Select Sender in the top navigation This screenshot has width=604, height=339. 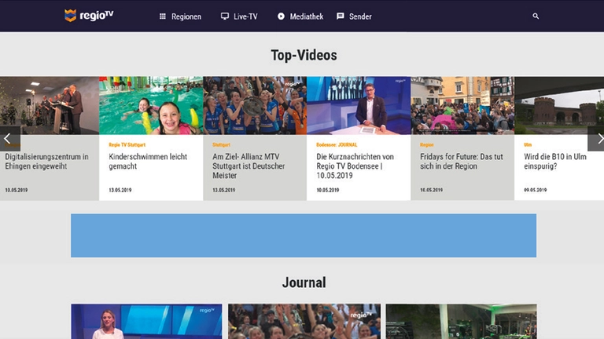click(360, 16)
